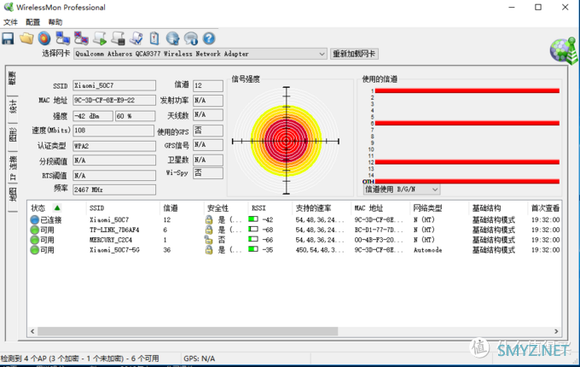Screen dimensions: 580x367
Task: Select the MERCURY_C2C4 network name
Action: tap(111, 240)
